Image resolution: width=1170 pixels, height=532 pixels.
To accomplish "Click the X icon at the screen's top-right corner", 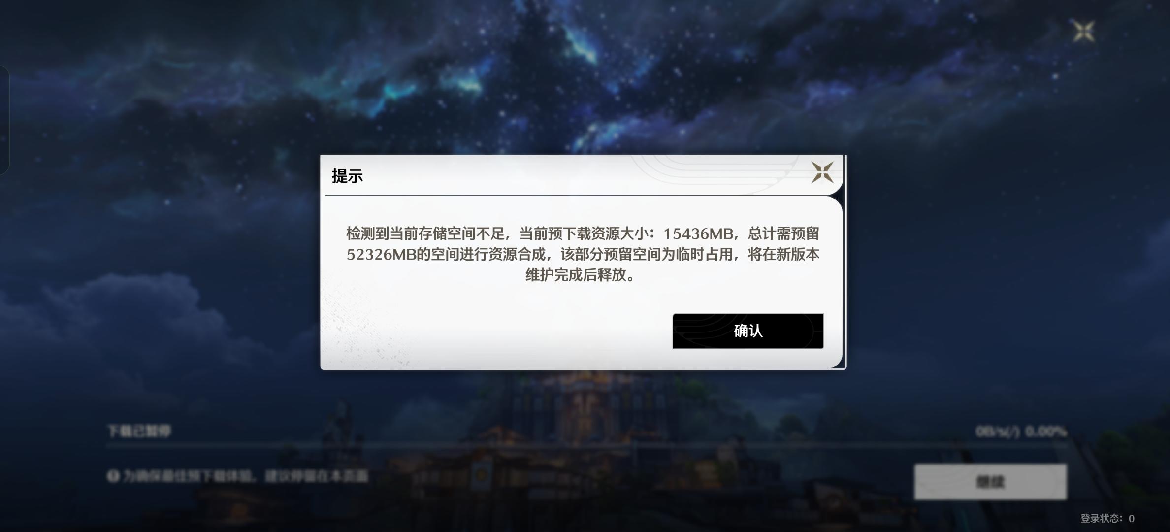I will point(1084,32).
